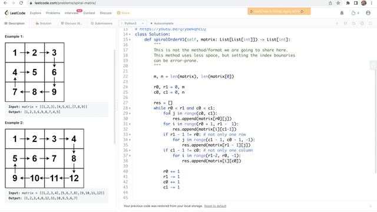This screenshot has height=212, width=377.
Task: Click the Output [1,2,3,6,9,8,7,4,5] text
Action: point(34,112)
